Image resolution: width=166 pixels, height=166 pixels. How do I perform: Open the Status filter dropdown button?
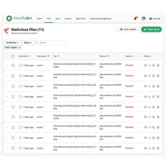click(x=28, y=43)
